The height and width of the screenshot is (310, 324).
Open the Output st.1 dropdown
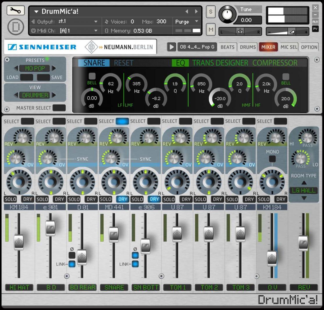tap(96, 21)
